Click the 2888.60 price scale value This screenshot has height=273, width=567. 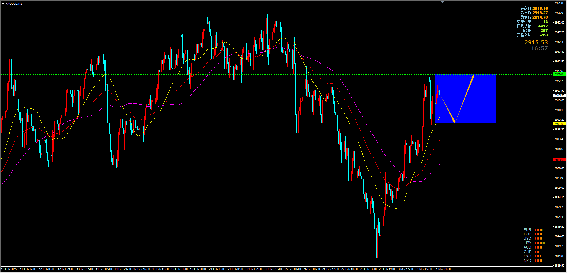click(560, 149)
